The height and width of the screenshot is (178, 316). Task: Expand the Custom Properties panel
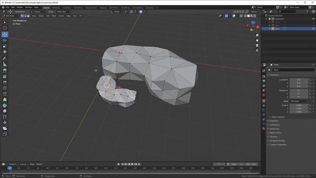click(277, 145)
